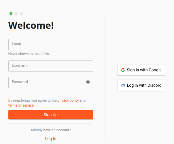Screen dimensions: 174x144
Task: Choose Log in with Discord
Action: point(141,86)
